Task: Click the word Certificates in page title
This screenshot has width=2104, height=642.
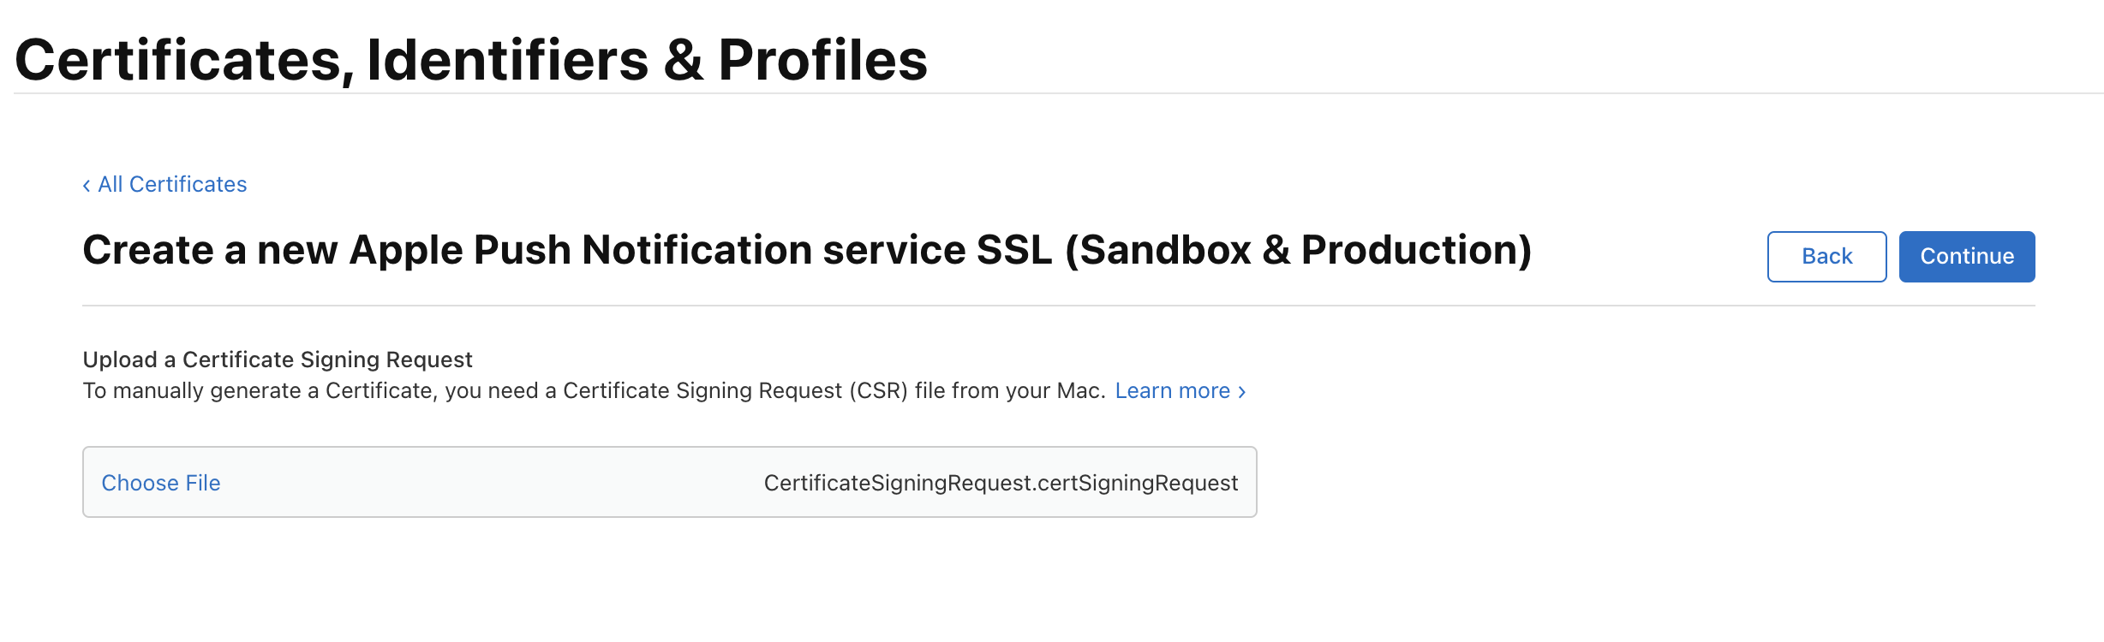Action: pos(184,60)
